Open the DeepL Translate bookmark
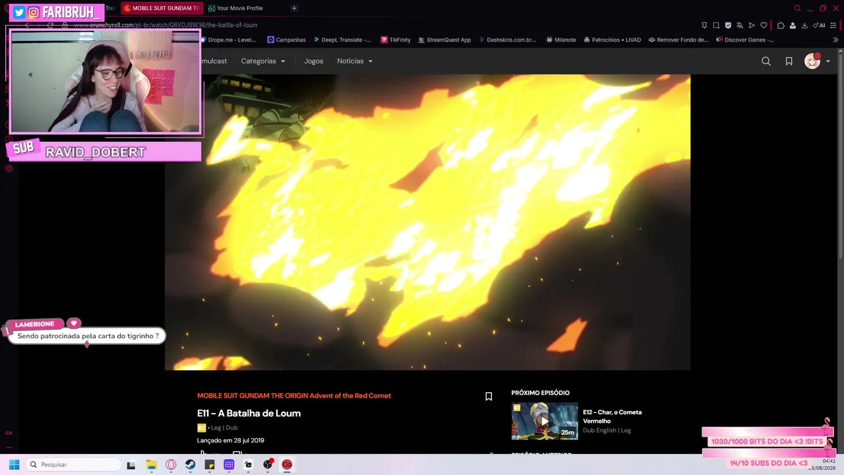This screenshot has height=475, width=844. click(x=342, y=40)
